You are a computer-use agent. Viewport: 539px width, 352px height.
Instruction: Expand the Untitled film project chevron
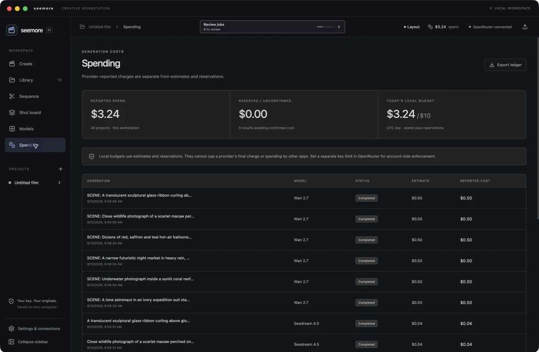[60, 183]
